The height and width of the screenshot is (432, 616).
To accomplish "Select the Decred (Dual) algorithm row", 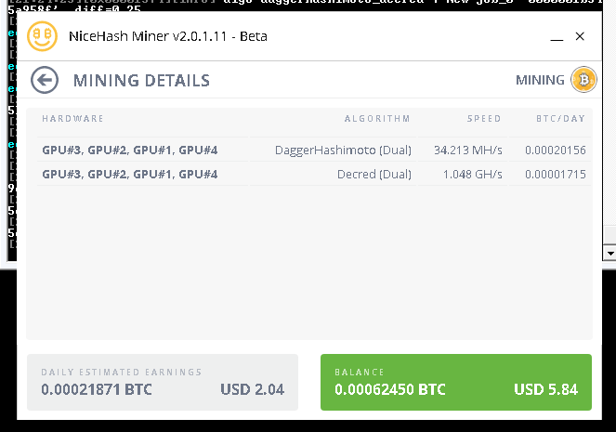I will tap(314, 174).
